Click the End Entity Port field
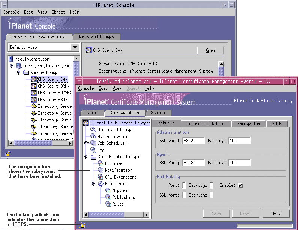The image size is (298, 230). click(184, 185)
